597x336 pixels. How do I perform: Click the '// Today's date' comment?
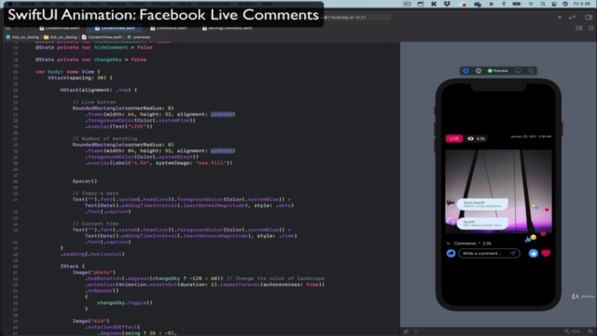(x=95, y=193)
